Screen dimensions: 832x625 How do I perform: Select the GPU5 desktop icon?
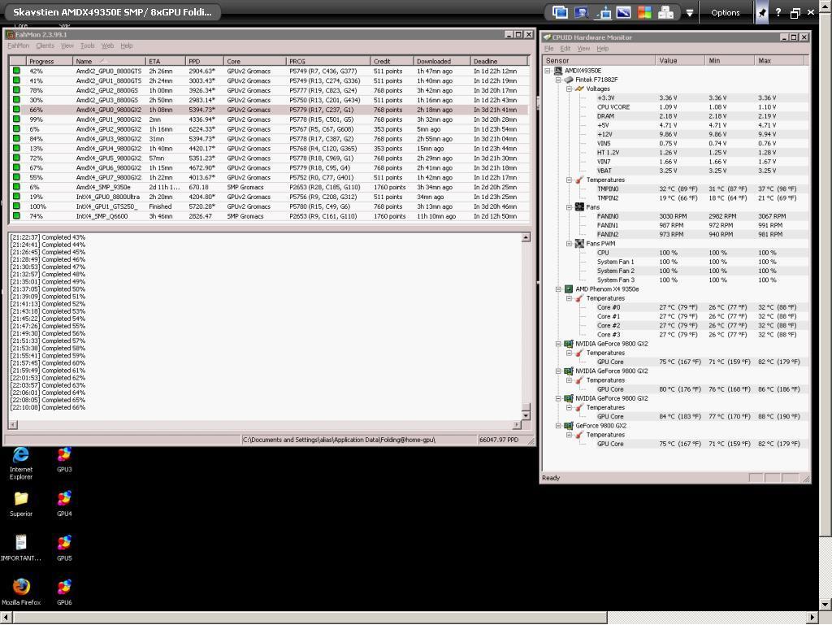[64, 548]
